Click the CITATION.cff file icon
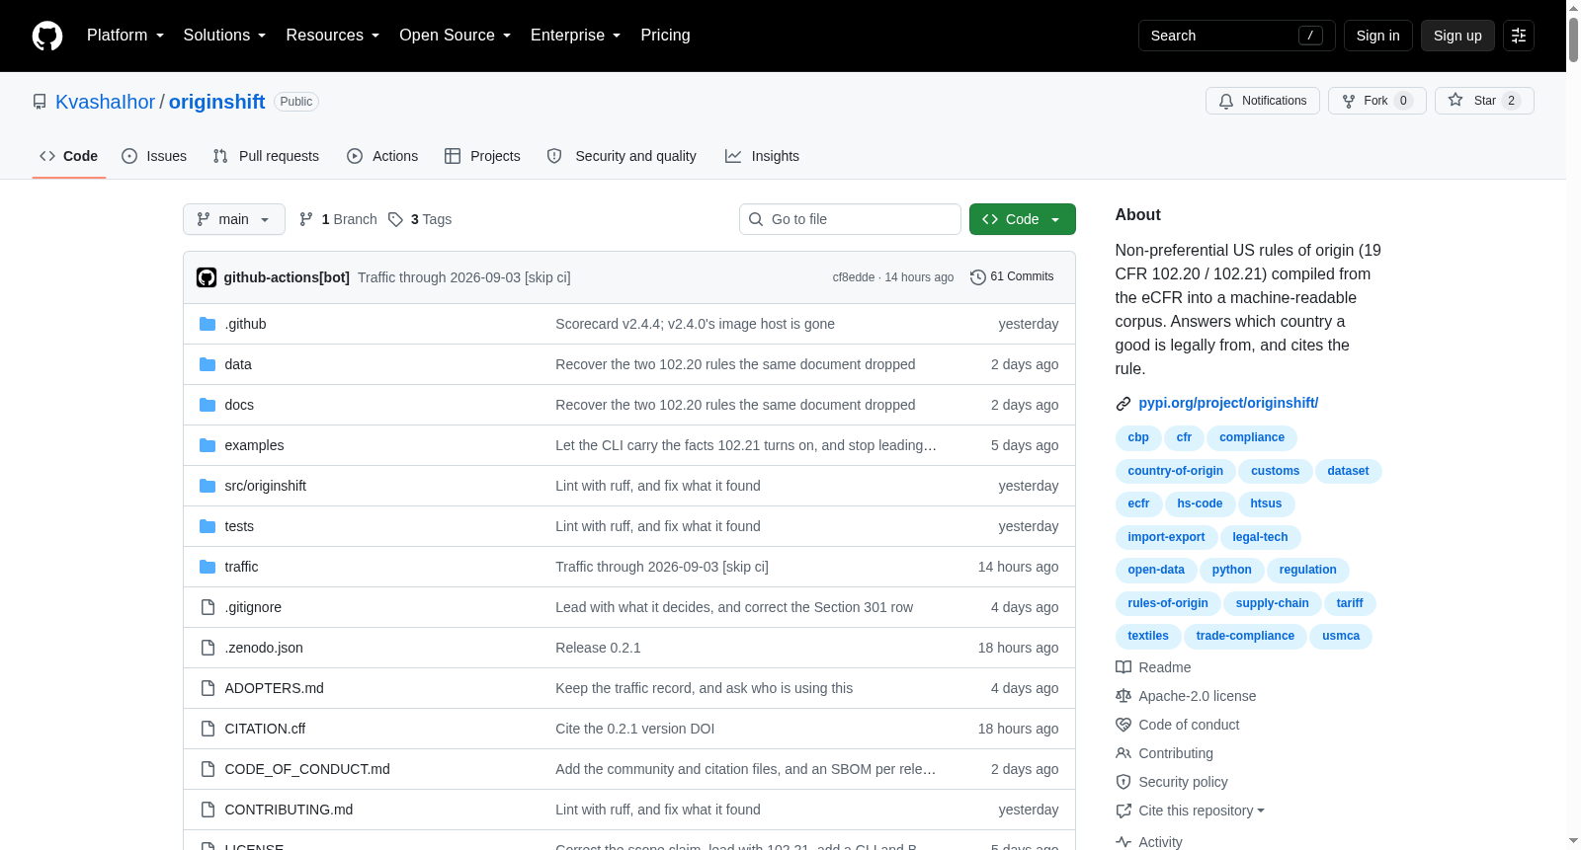Viewport: 1581px width, 850px height. (208, 729)
